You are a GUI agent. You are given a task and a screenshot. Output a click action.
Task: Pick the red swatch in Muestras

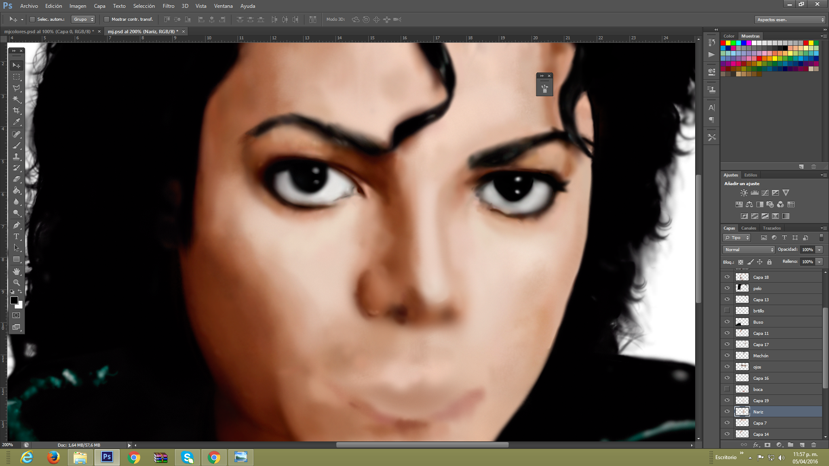coord(723,43)
